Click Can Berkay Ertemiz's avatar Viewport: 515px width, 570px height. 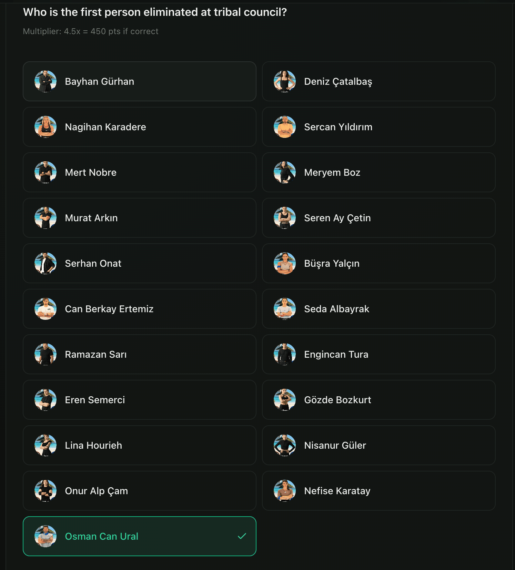(x=46, y=309)
